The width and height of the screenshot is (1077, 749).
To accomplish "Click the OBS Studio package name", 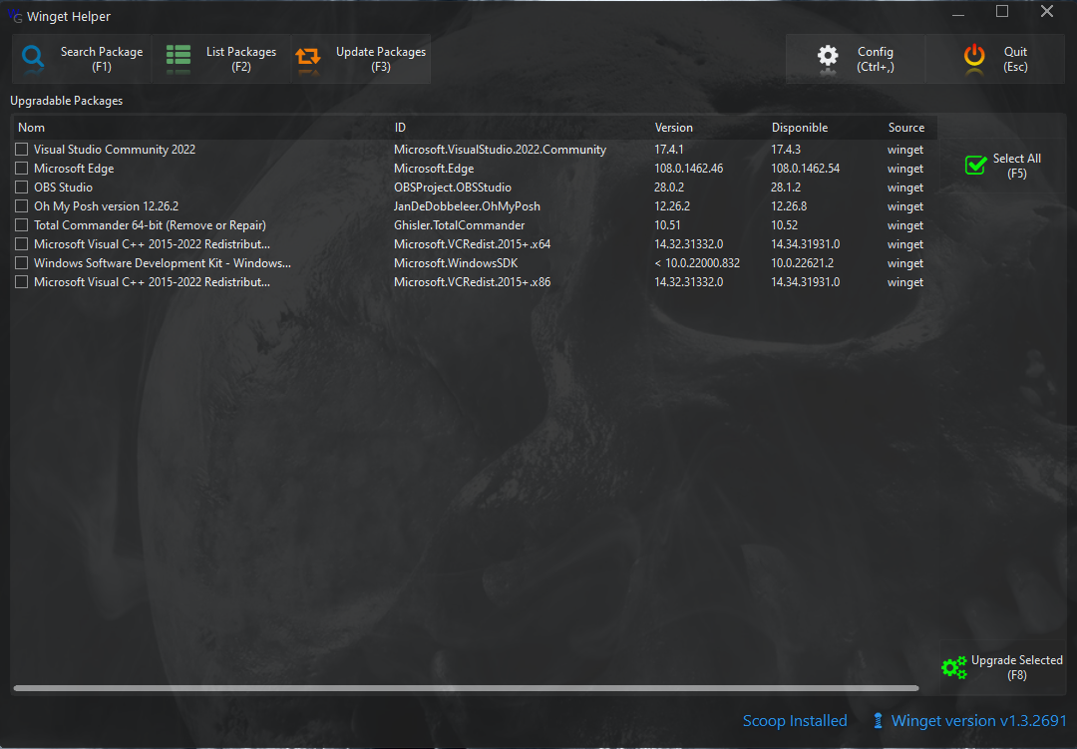I will [x=63, y=187].
